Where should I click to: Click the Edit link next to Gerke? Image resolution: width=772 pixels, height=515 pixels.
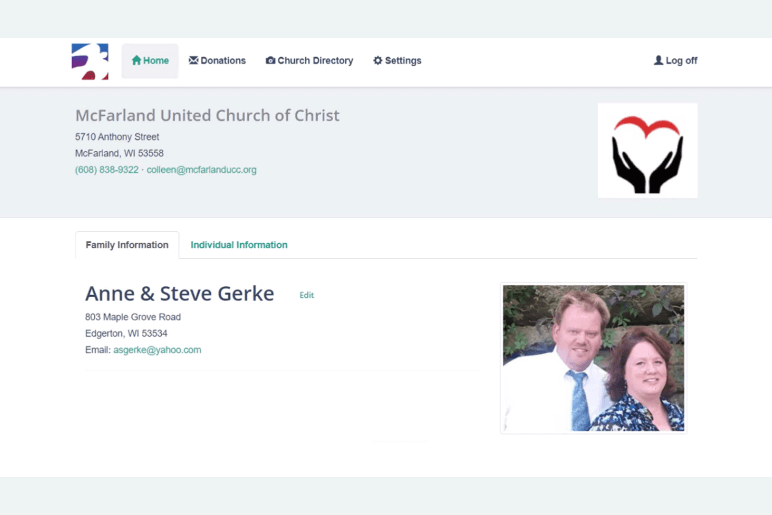click(307, 295)
